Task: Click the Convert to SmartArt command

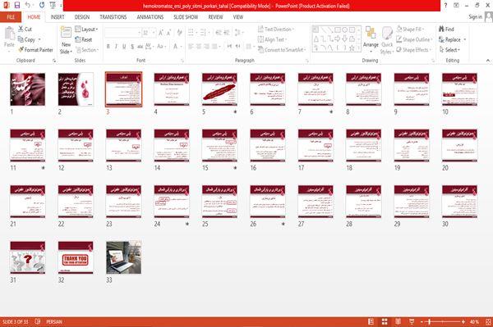Action: 282,50
